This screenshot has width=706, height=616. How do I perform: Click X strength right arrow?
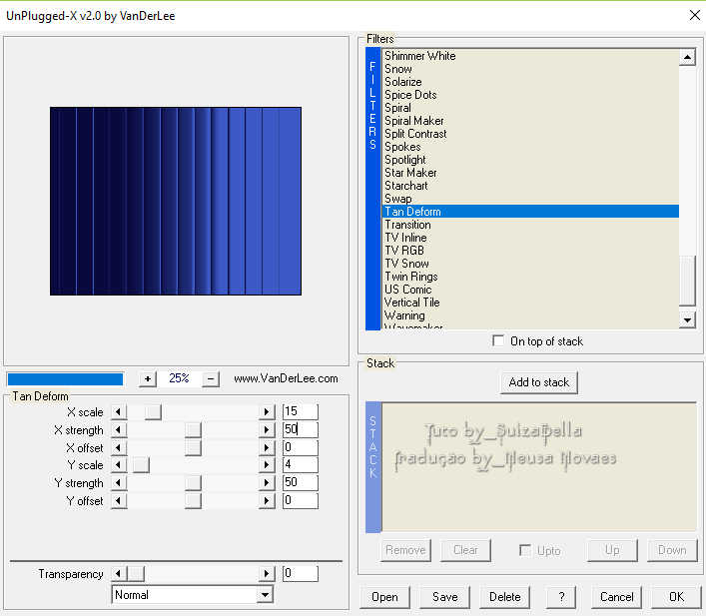tap(267, 430)
